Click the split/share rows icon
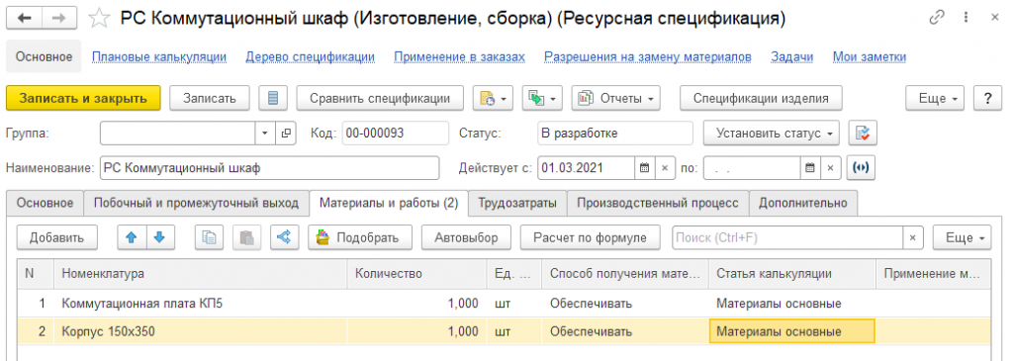 tap(284, 237)
